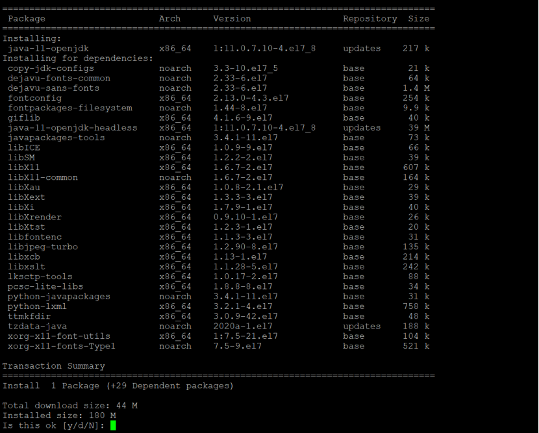The width and height of the screenshot is (539, 433).
Task: Select the 'libXtst' package name
Action: (27, 227)
